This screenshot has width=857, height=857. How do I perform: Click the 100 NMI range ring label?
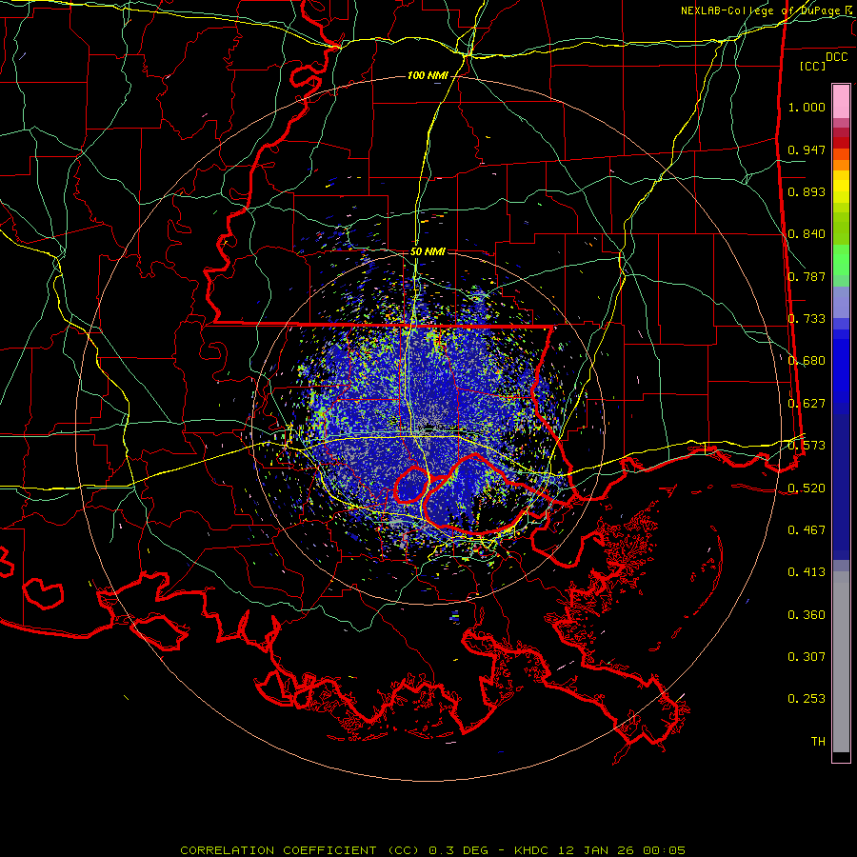(428, 75)
